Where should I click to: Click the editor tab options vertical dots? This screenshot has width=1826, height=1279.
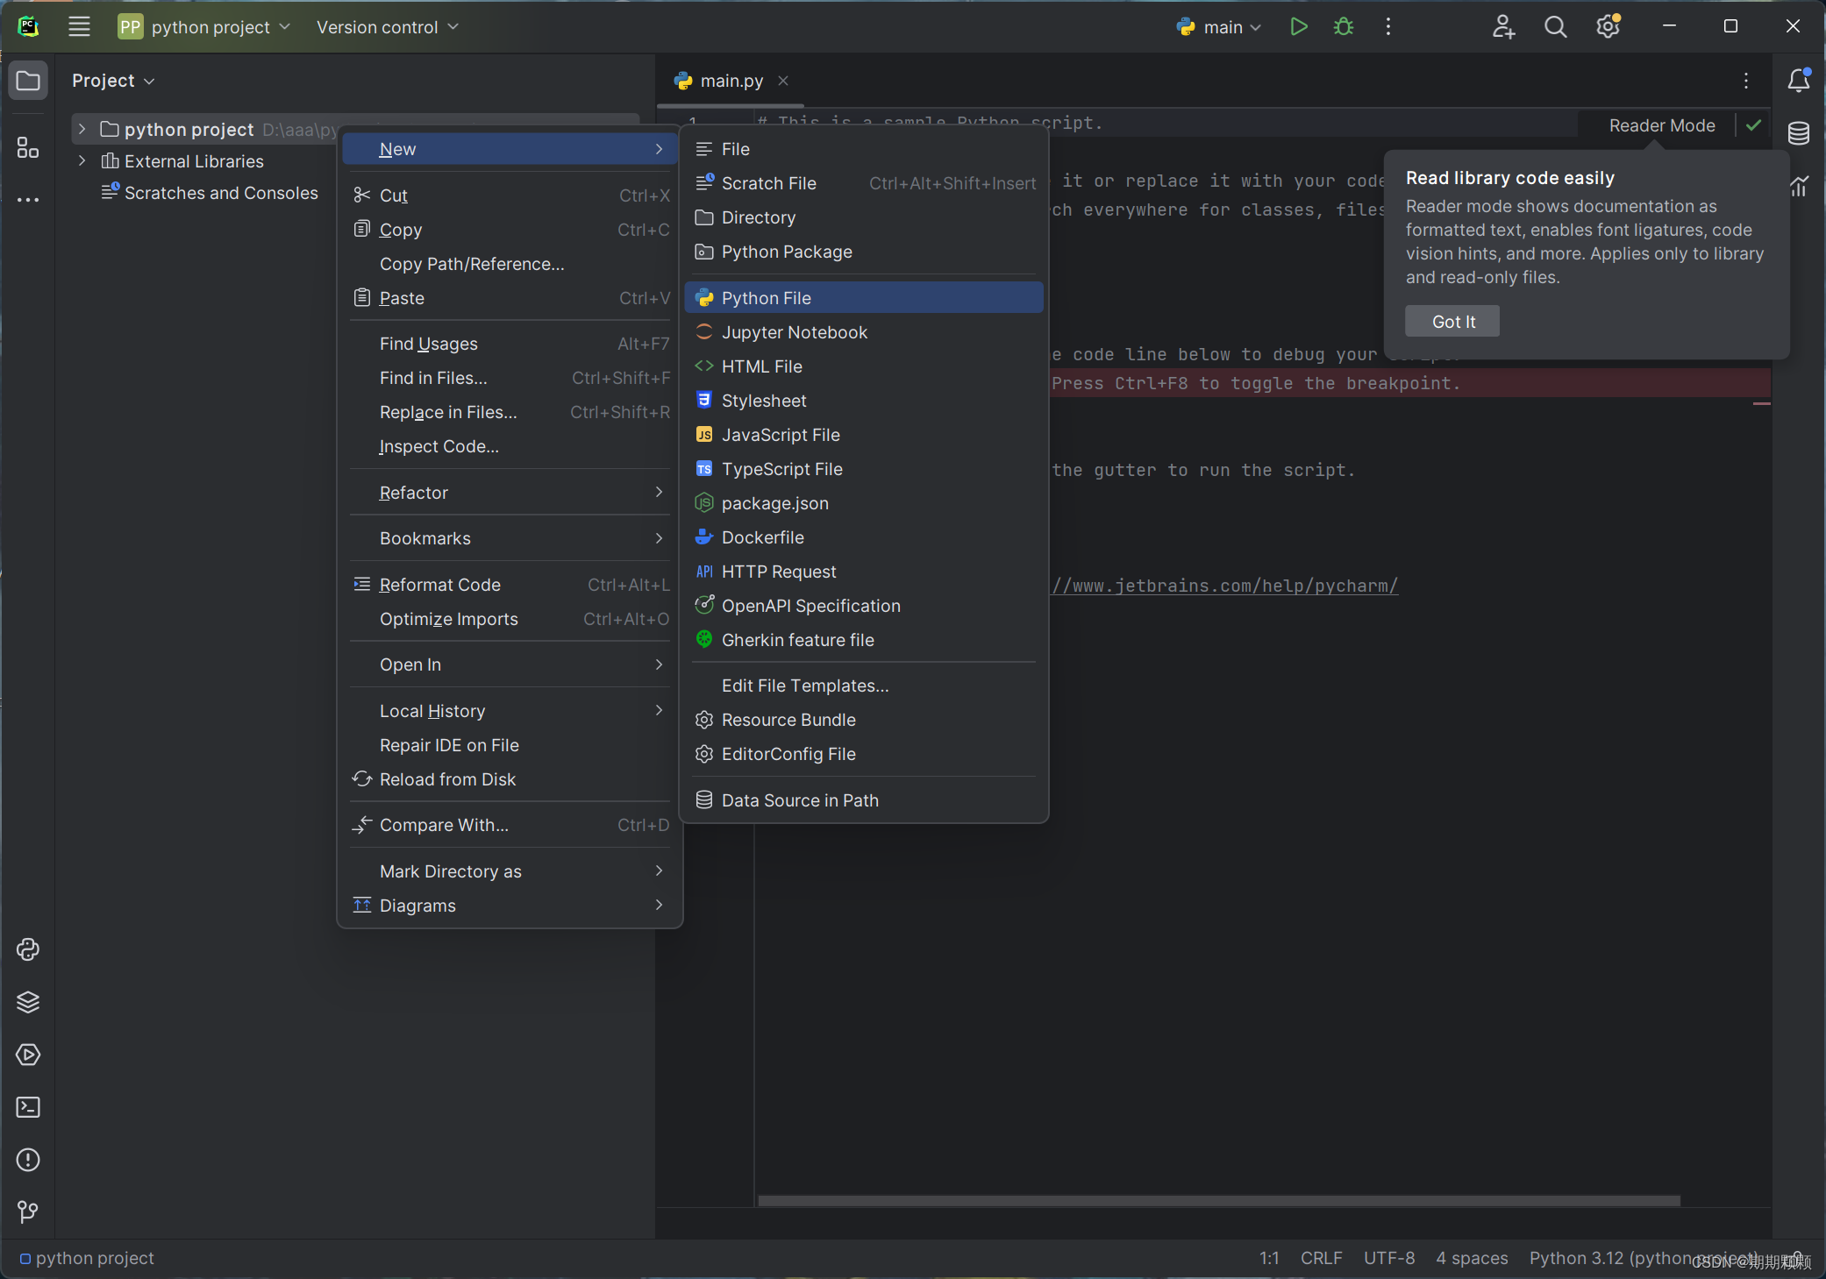(x=1746, y=81)
